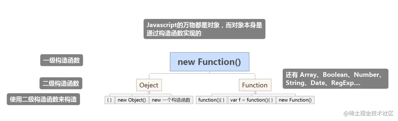Viewport: 398px width, 121px height.
Task: Select the Function child node
Action: pyautogui.click(x=255, y=85)
